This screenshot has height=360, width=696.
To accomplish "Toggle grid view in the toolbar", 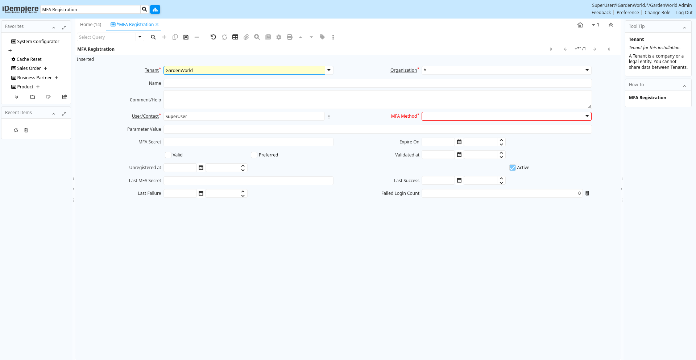I will coord(235,37).
